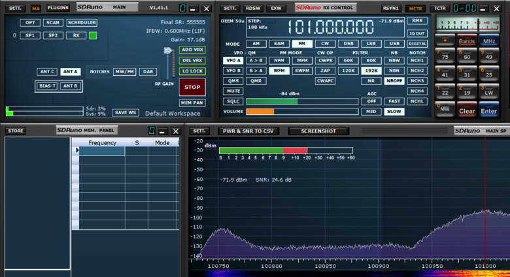510x277 pixels.
Task: Open SETT. in Main SP window
Action: click(199, 131)
